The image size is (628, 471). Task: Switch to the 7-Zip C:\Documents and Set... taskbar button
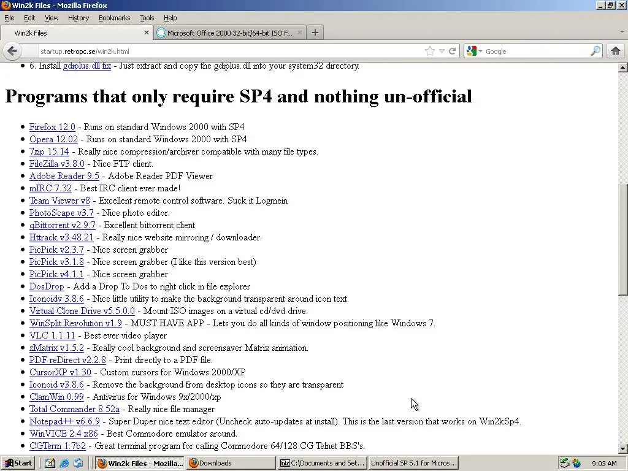pyautogui.click(x=322, y=464)
